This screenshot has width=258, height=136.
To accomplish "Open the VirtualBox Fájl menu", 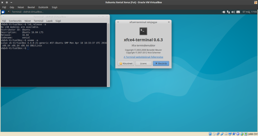I will pyautogui.click(x=4, y=7).
